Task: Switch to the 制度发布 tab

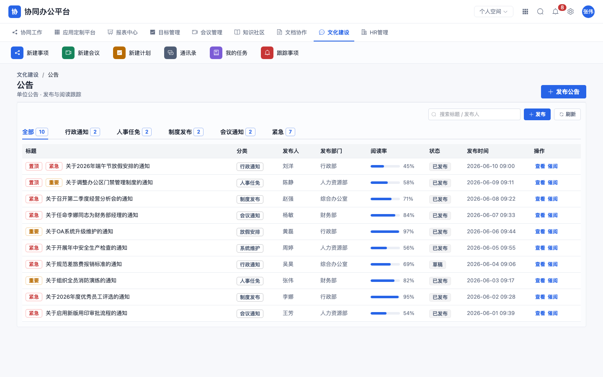Action: click(x=186, y=132)
